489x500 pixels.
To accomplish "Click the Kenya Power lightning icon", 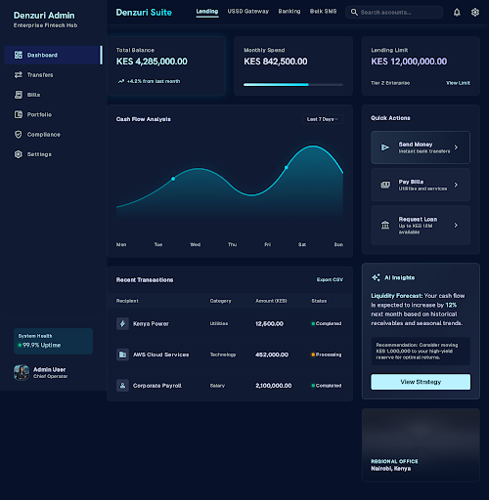I will (x=122, y=323).
